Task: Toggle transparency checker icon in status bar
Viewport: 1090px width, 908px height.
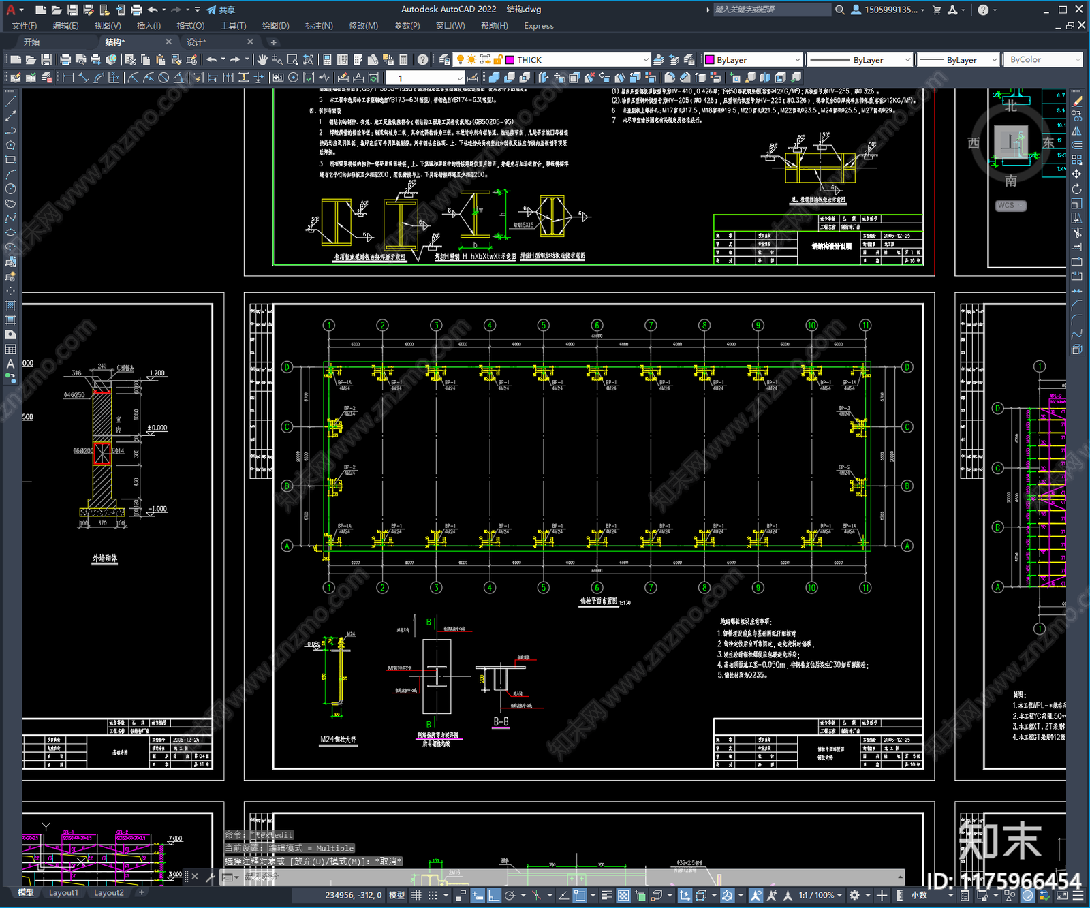Action: (623, 895)
